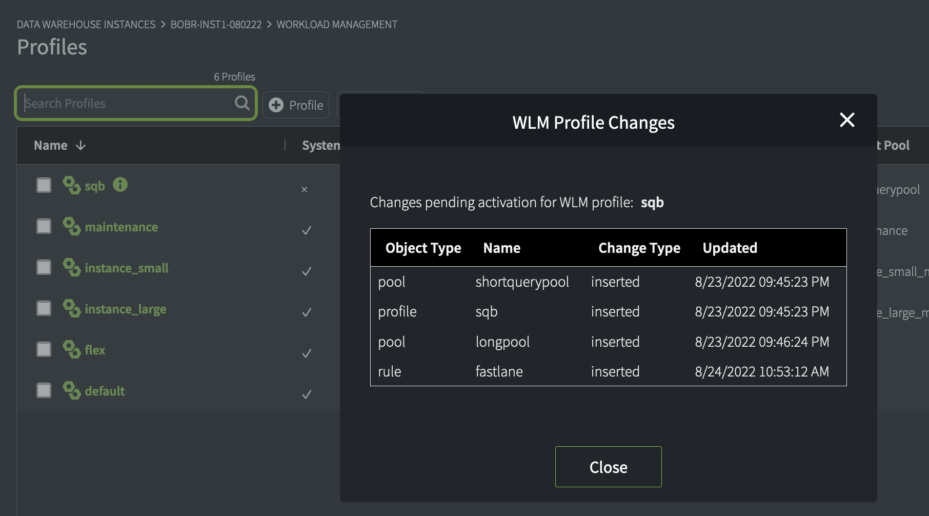Sort by Name column arrow

coord(80,146)
